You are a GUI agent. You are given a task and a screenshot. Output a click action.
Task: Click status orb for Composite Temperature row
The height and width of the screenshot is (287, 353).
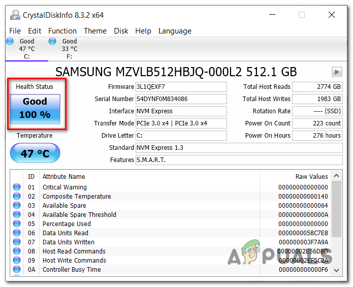17,196
